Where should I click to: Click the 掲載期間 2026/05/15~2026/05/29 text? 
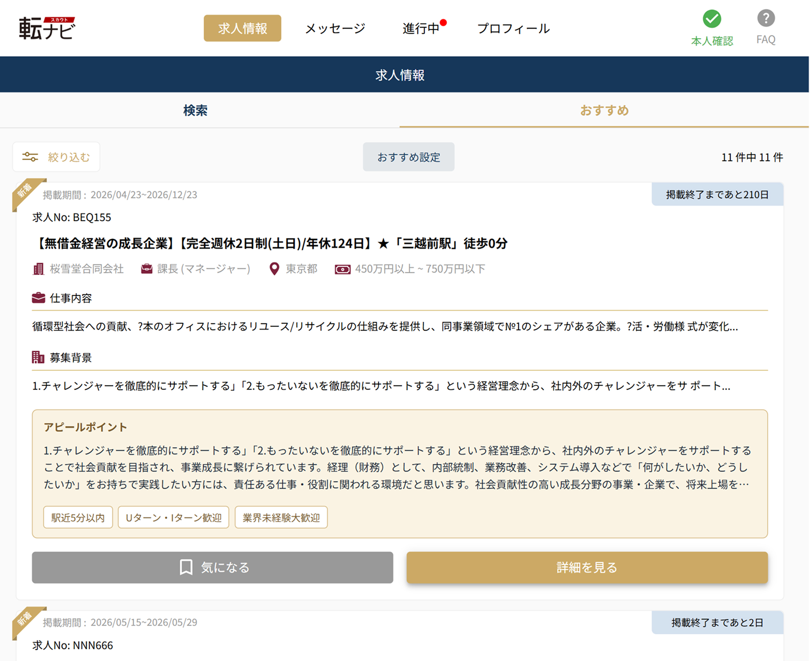click(x=120, y=622)
